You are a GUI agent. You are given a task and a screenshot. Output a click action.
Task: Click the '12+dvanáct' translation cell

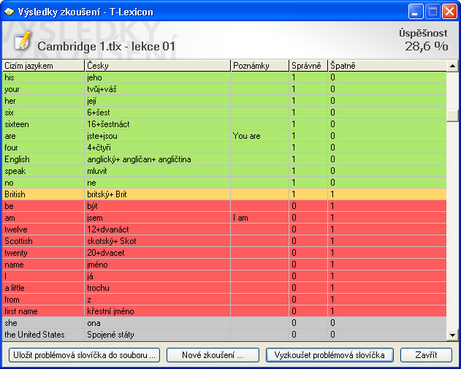[x=158, y=229]
